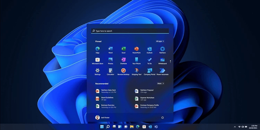Viewport: 260px width, 130px height.
Task: Launch Remote Desktop from pinned apps
Action: (123, 71)
